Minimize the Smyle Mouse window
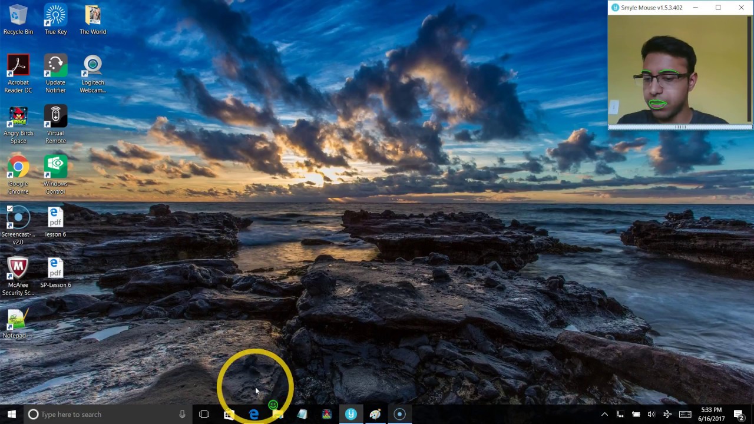This screenshot has height=424, width=754. click(x=695, y=8)
